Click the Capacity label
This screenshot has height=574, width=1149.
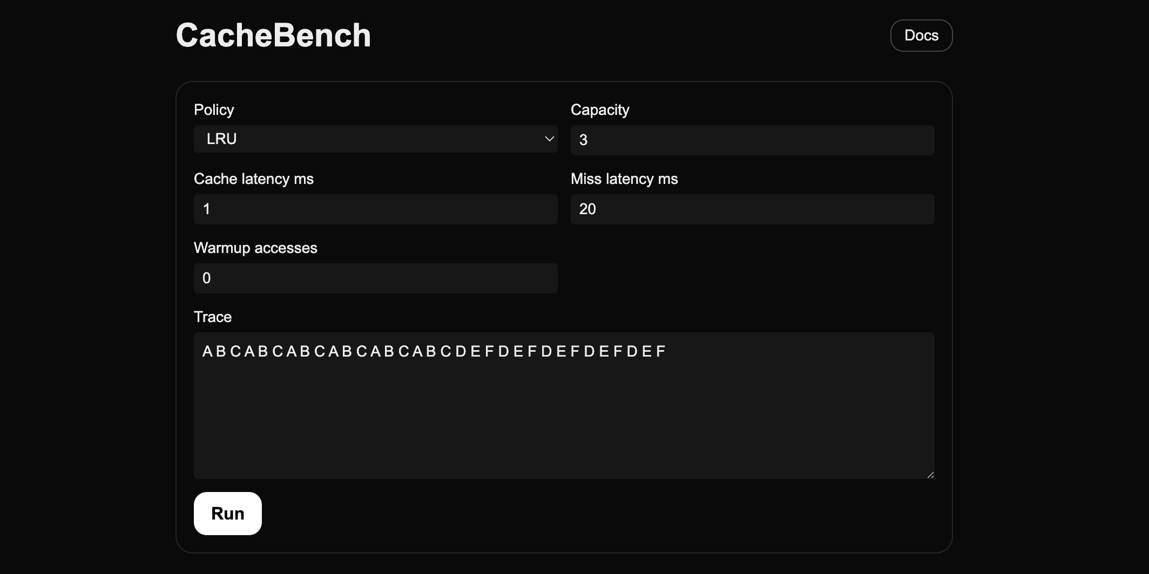click(x=599, y=109)
